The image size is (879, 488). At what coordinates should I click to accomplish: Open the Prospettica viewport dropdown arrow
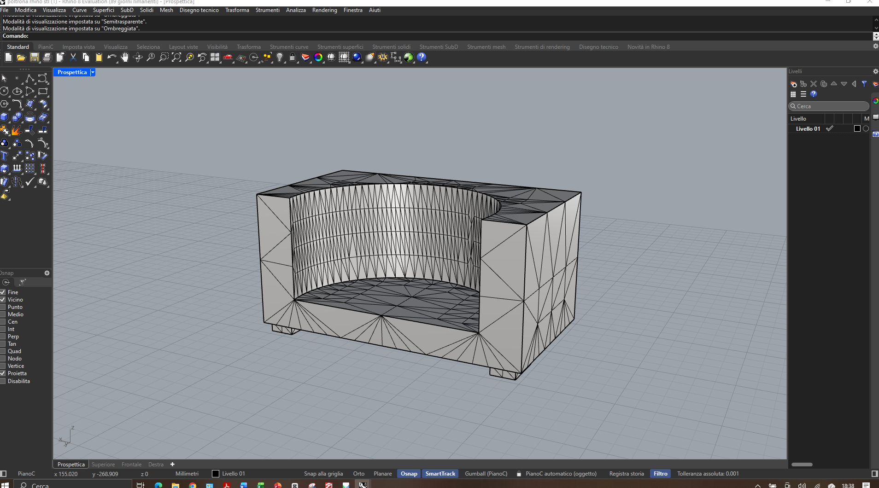pyautogui.click(x=93, y=72)
